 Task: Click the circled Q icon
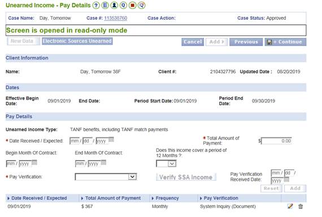[123, 5]
